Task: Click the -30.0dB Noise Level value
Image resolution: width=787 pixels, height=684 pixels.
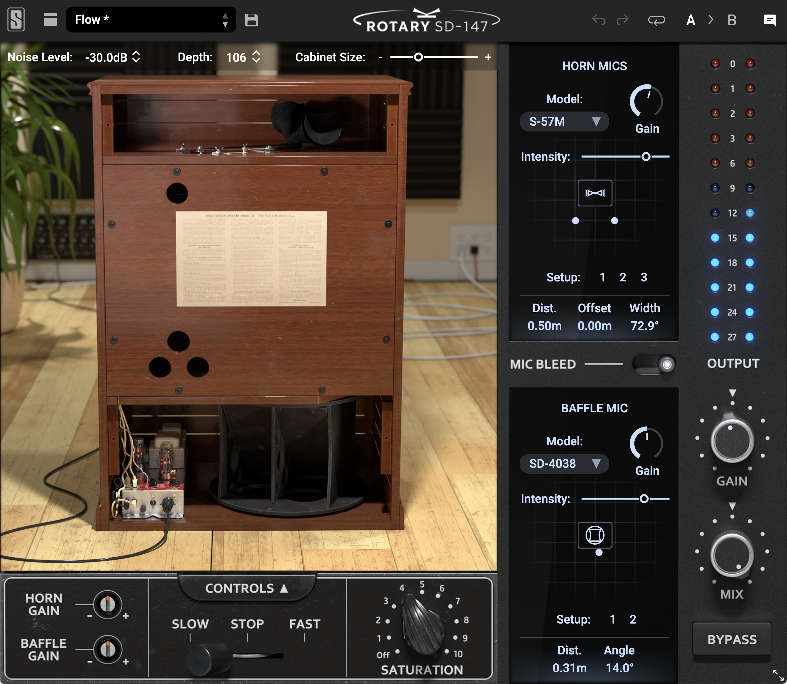Action: point(106,57)
